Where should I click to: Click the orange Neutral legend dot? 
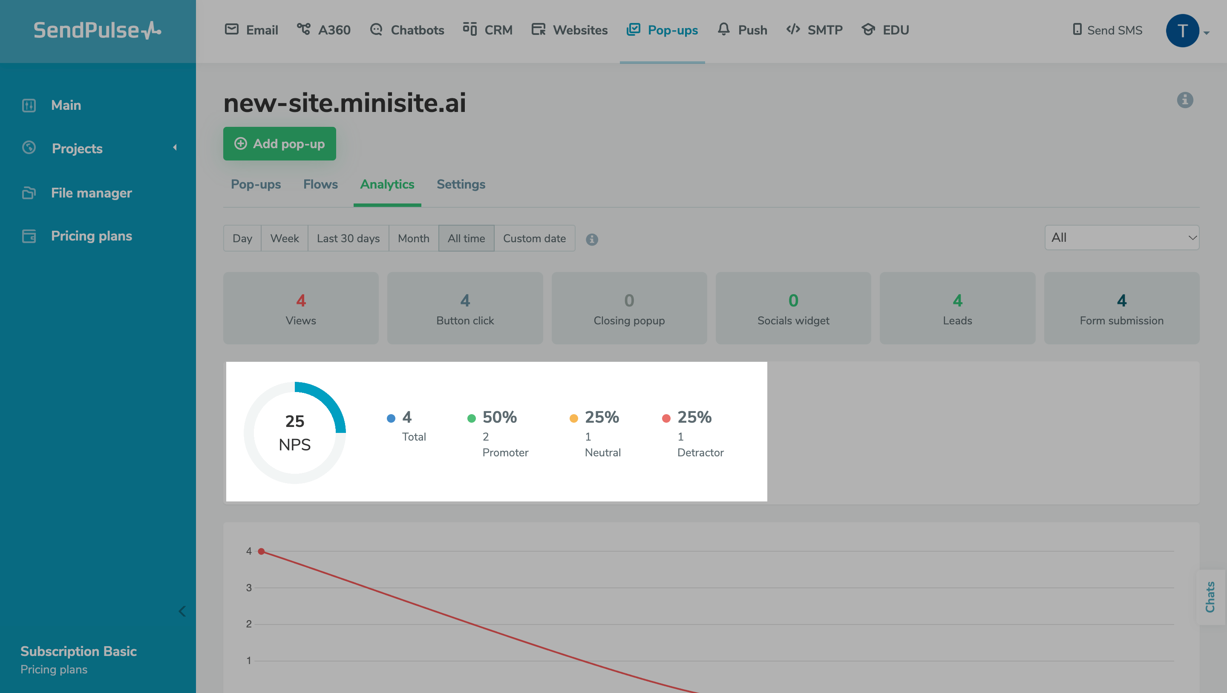click(x=574, y=418)
